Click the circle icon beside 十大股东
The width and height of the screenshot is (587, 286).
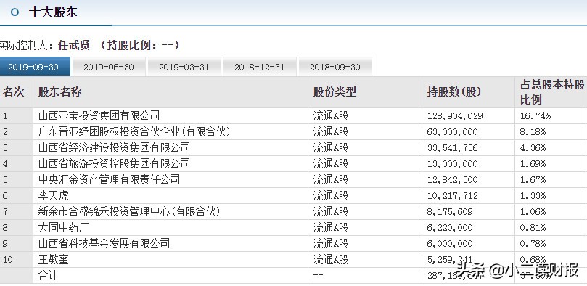(15, 12)
